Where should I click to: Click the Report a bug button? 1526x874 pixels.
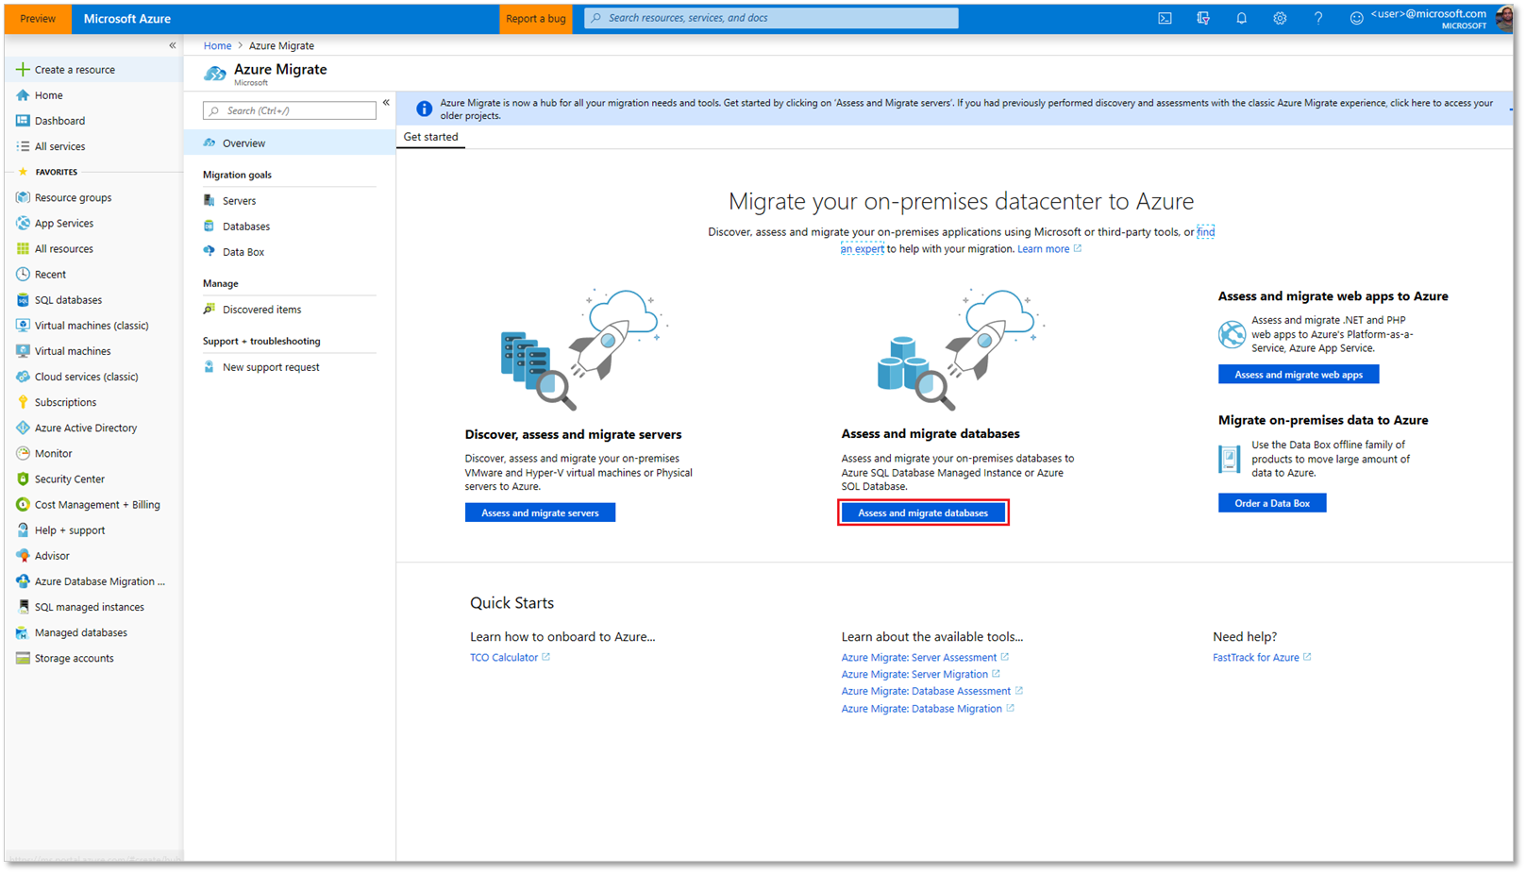536,18
